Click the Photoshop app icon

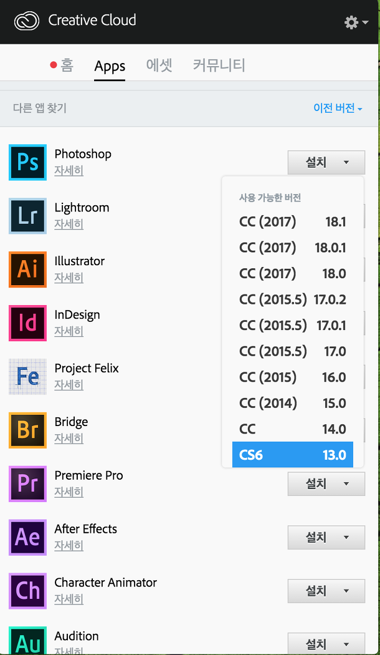[x=27, y=162]
